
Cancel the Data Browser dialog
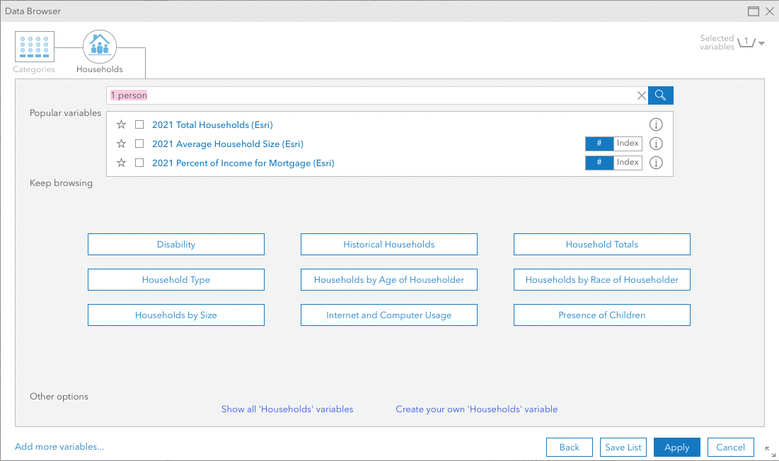click(x=730, y=447)
